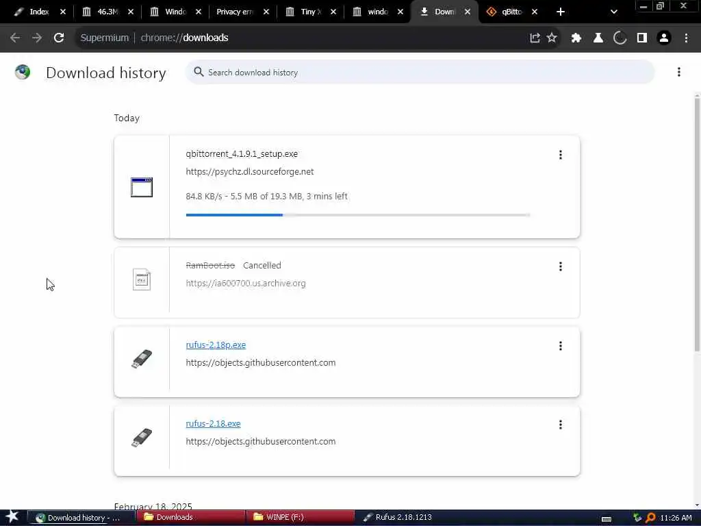Share this page via the share icon

tap(535, 38)
